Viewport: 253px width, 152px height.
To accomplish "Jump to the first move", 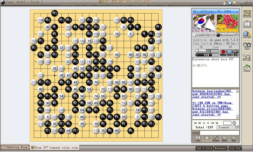I will tap(195, 123).
